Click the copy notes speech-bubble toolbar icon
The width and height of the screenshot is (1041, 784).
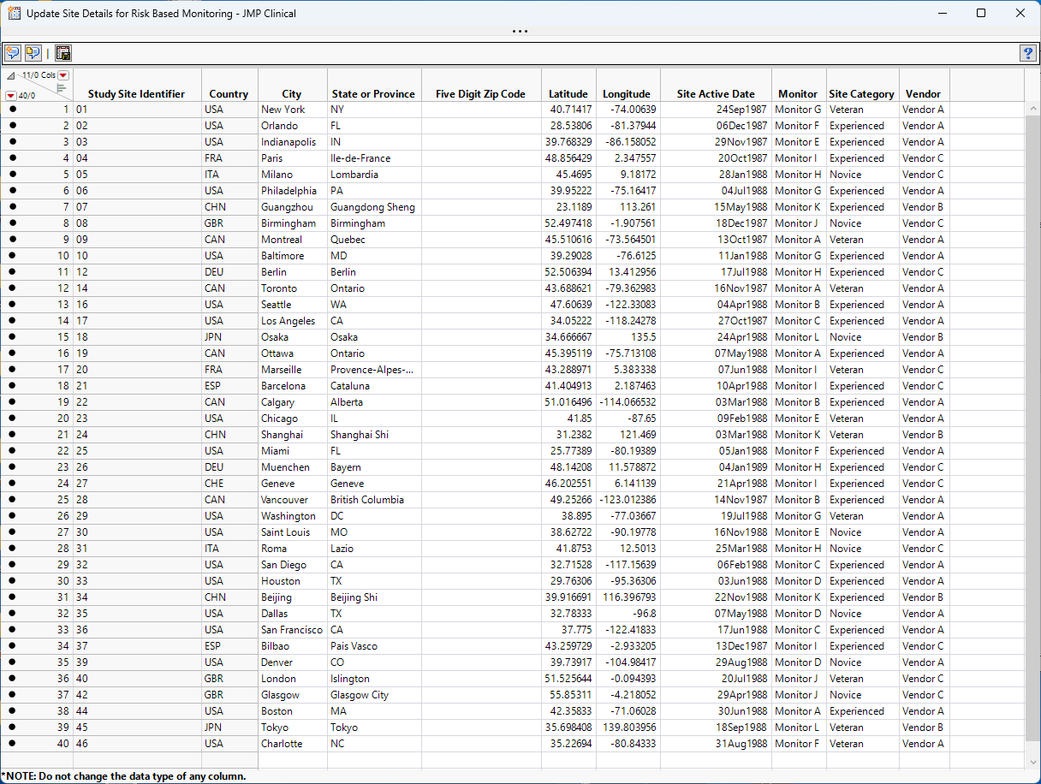pyautogui.click(x=33, y=53)
